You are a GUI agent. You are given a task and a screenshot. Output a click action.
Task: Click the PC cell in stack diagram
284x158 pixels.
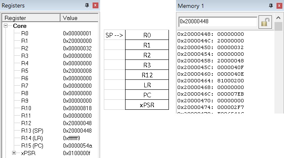(x=147, y=95)
